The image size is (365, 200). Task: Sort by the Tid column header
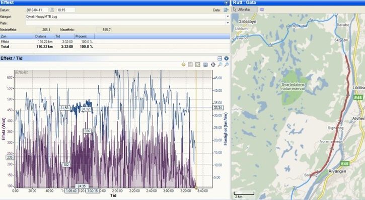pyautogui.click(x=64, y=37)
